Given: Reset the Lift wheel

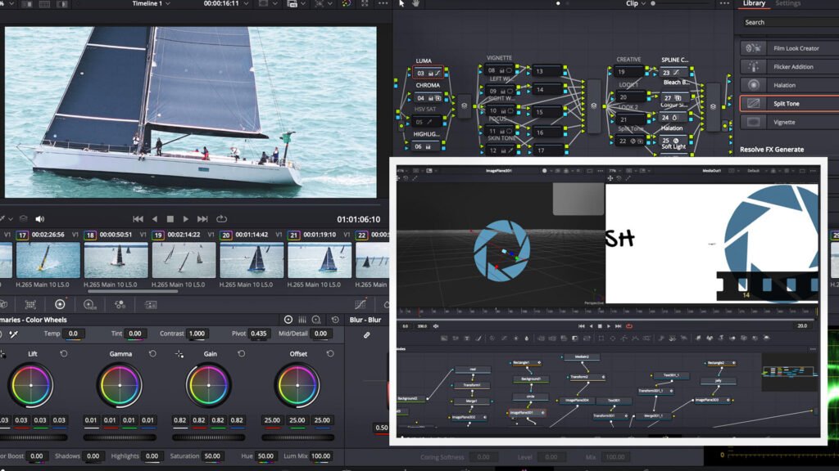Looking at the screenshot, I should pos(64,353).
